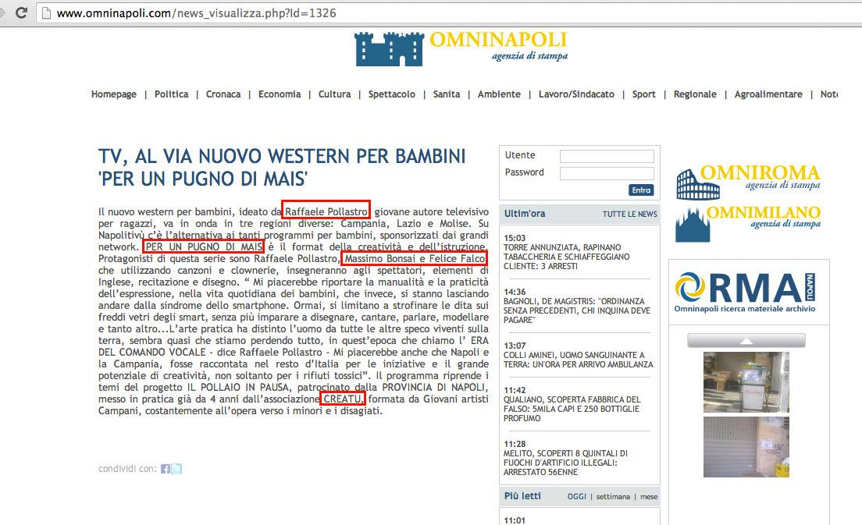Image resolution: width=862 pixels, height=525 pixels.
Task: Open the Spettacolo section
Action: (392, 94)
